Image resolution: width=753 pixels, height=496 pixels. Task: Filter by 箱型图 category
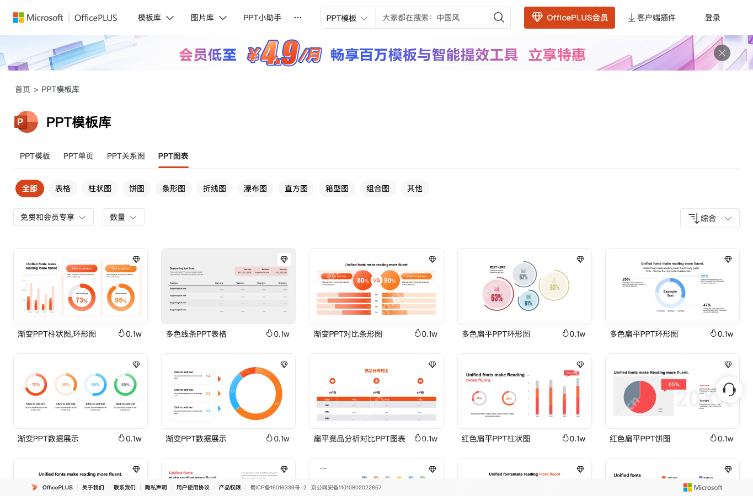click(337, 188)
